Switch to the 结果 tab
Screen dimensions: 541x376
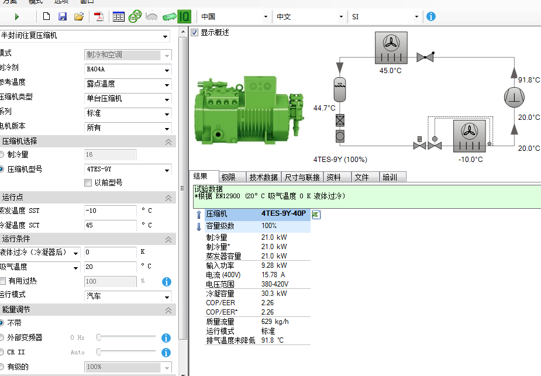click(x=204, y=176)
